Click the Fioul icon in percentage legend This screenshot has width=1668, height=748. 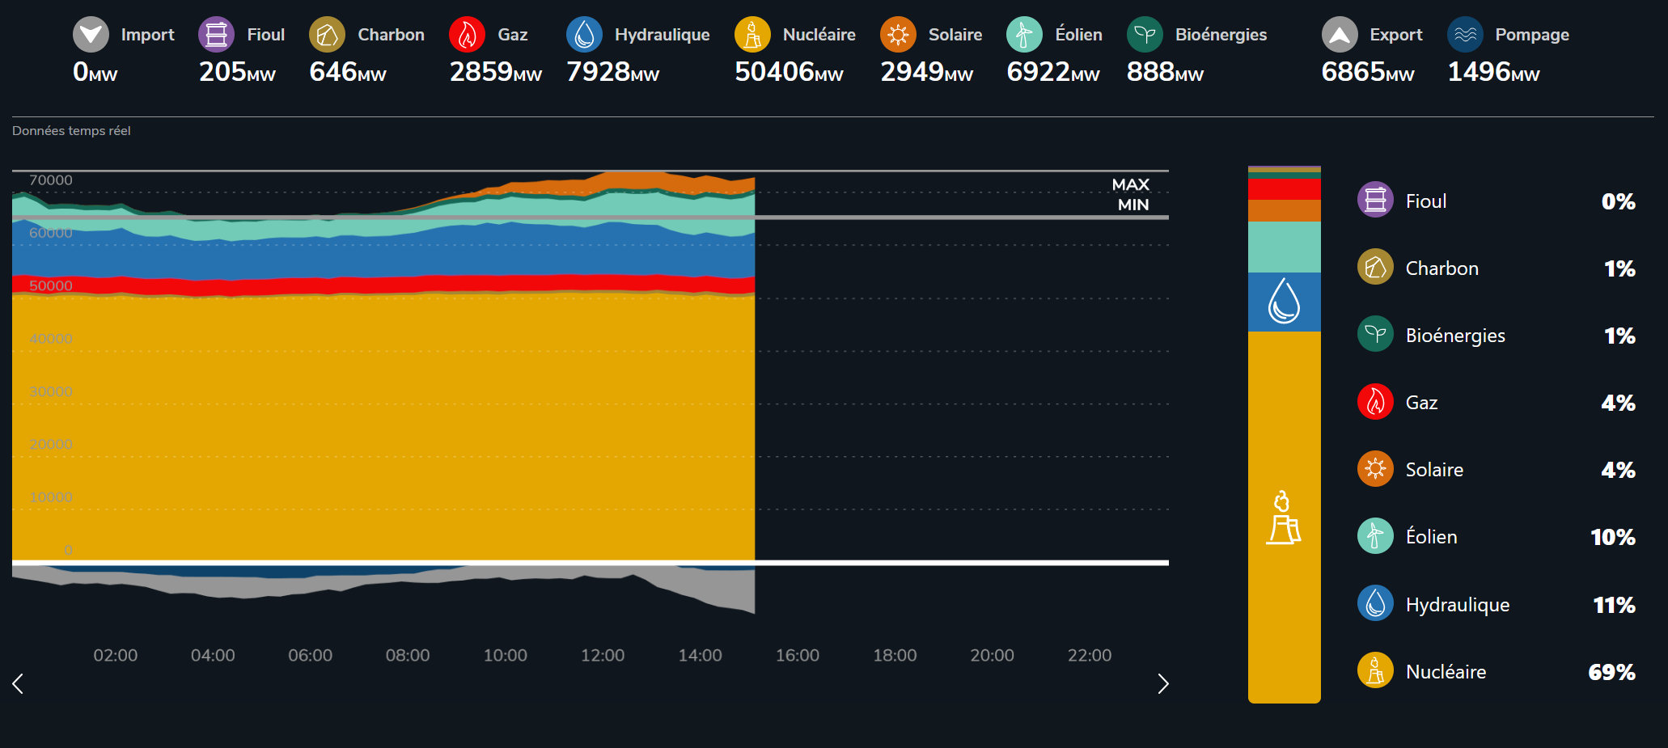pyautogui.click(x=1375, y=200)
